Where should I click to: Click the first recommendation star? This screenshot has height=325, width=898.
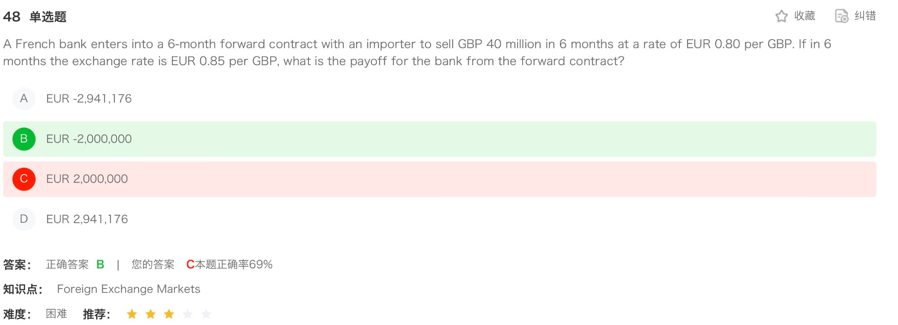click(x=132, y=314)
